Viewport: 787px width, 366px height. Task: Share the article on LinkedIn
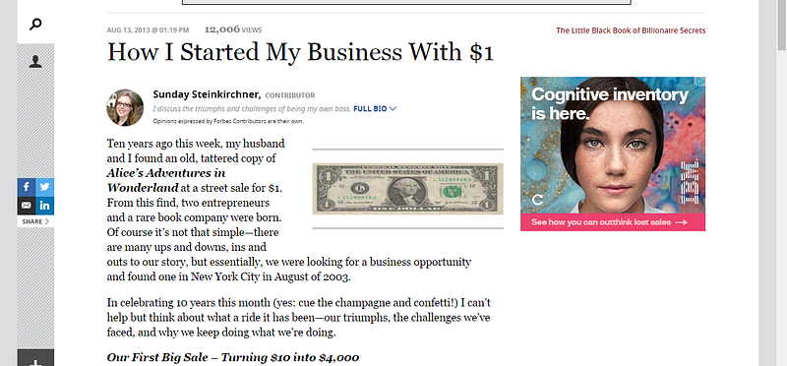click(x=44, y=206)
